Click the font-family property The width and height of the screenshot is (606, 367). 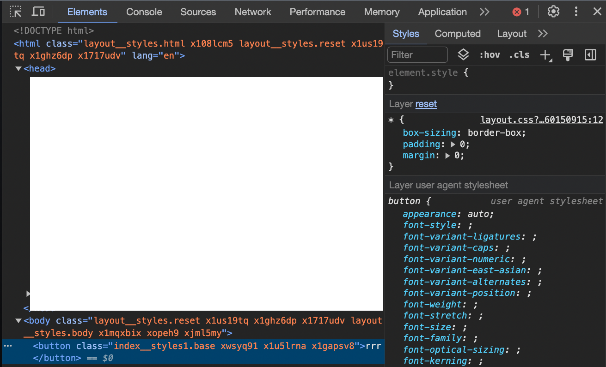[432, 338]
